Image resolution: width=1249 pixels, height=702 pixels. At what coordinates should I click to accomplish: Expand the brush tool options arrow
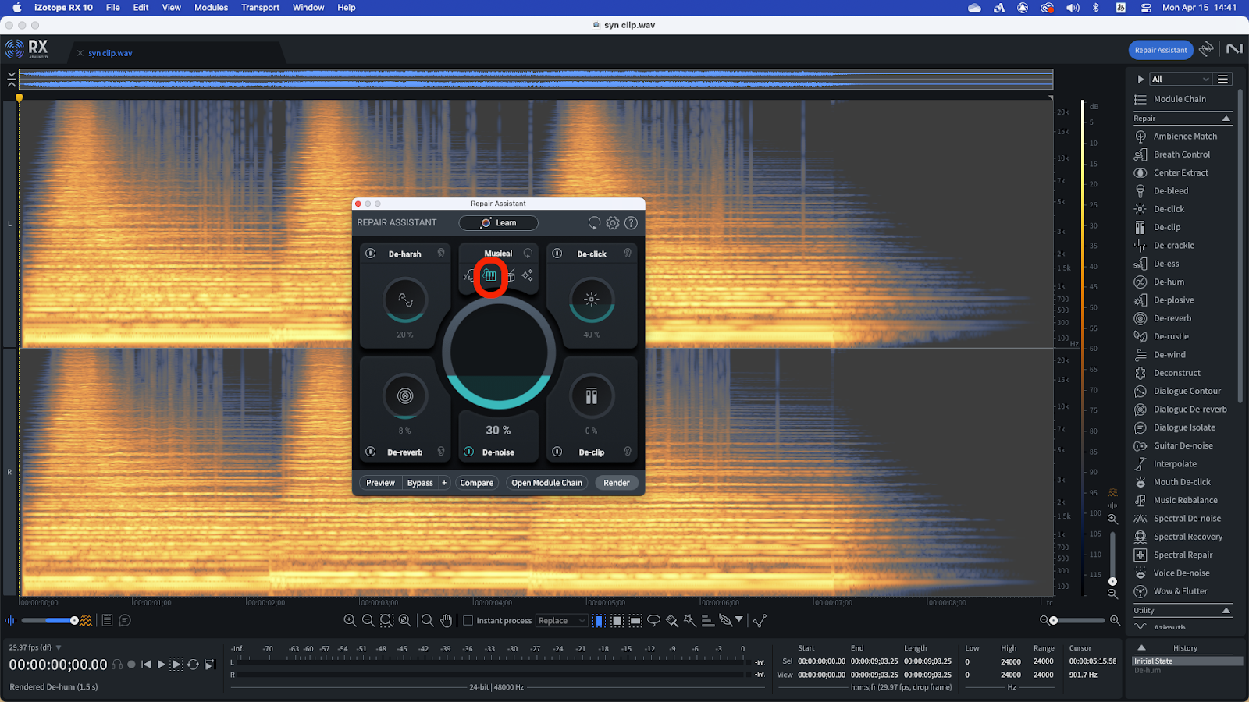[738, 619]
